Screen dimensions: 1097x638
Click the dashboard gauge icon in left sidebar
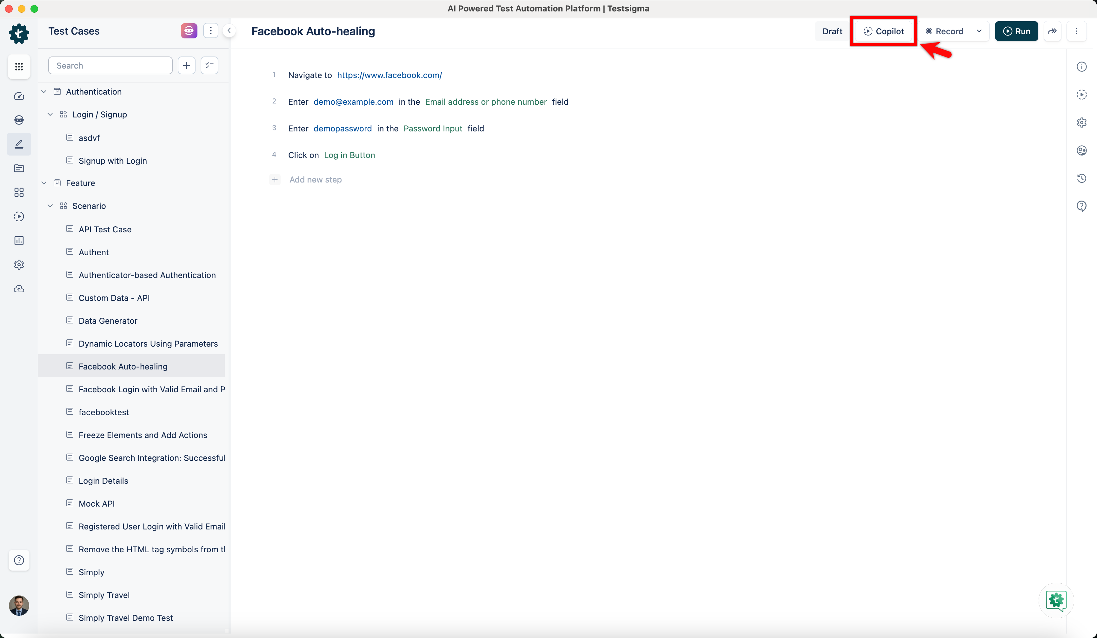click(x=19, y=96)
